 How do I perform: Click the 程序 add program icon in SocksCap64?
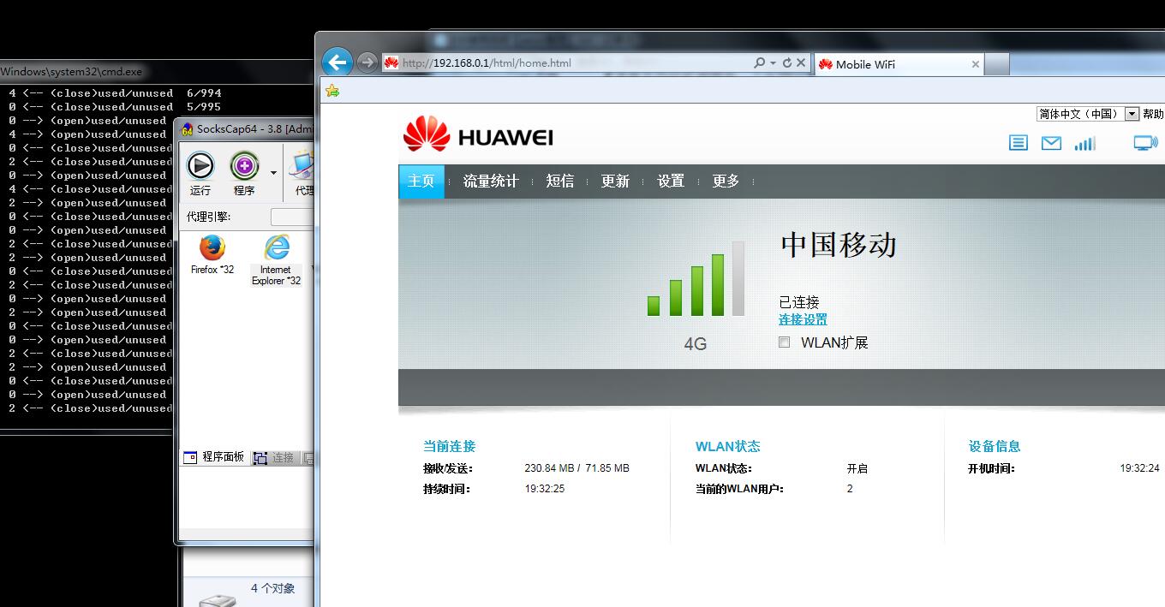(x=244, y=172)
